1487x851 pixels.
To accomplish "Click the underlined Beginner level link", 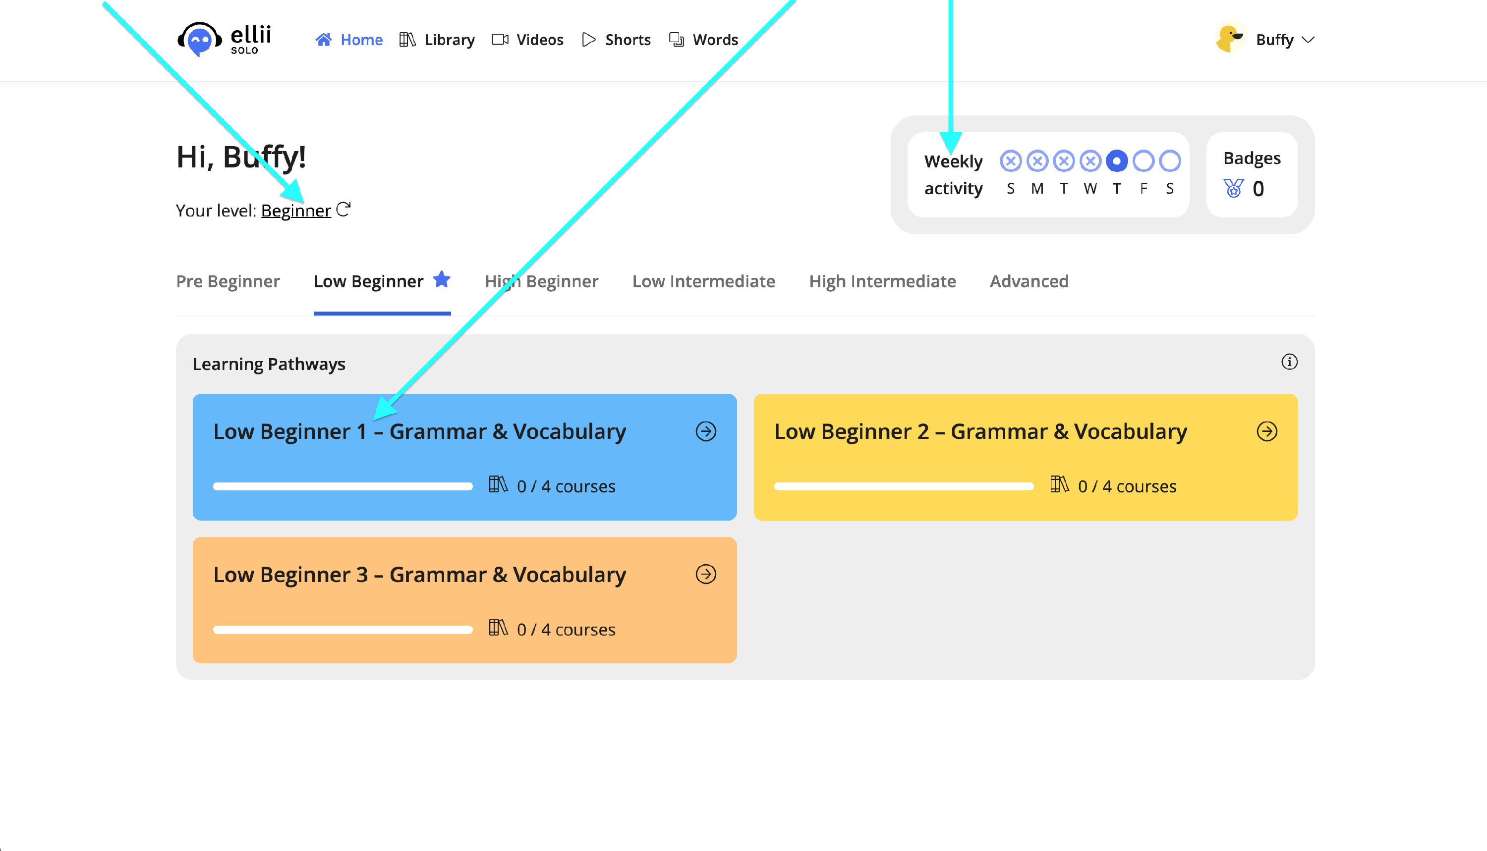I will pyautogui.click(x=295, y=211).
